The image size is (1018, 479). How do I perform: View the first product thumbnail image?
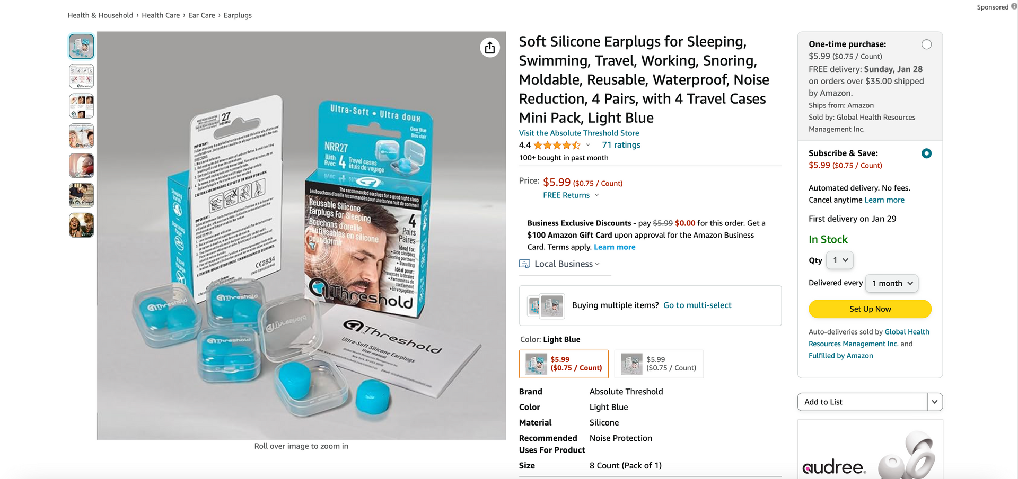81,46
